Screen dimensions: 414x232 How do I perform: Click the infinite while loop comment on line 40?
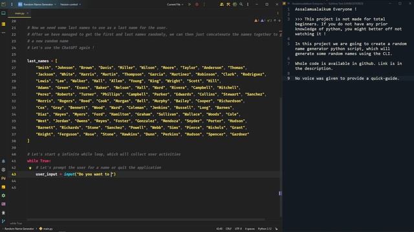[x=103, y=154]
